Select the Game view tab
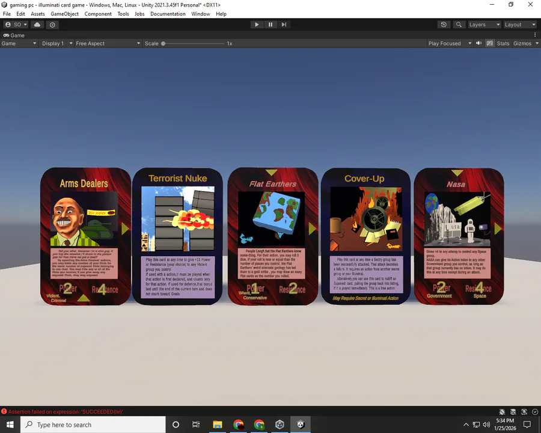541x433 pixels. 14,35
